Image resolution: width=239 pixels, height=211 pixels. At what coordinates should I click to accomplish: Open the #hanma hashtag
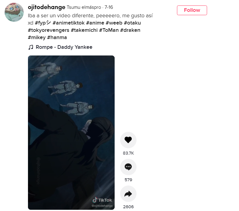pyautogui.click(x=57, y=37)
